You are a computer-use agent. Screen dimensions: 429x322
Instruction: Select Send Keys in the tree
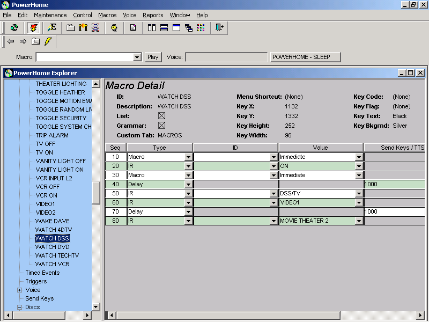39,298
